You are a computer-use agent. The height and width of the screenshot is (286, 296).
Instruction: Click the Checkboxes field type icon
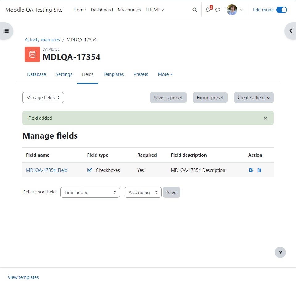pos(89,170)
